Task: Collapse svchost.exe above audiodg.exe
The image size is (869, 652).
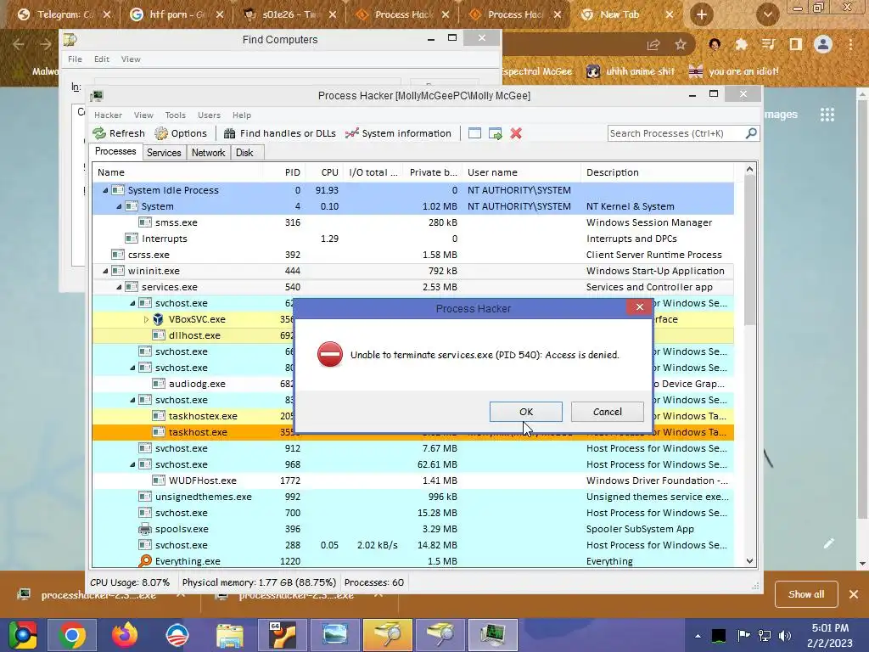Action: (x=132, y=368)
